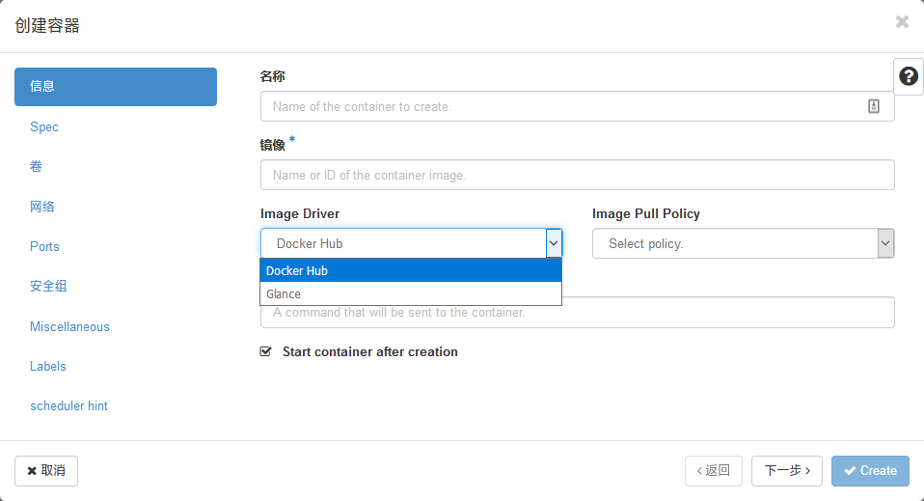
Task: Click the 取消 cancel button
Action: tap(46, 470)
